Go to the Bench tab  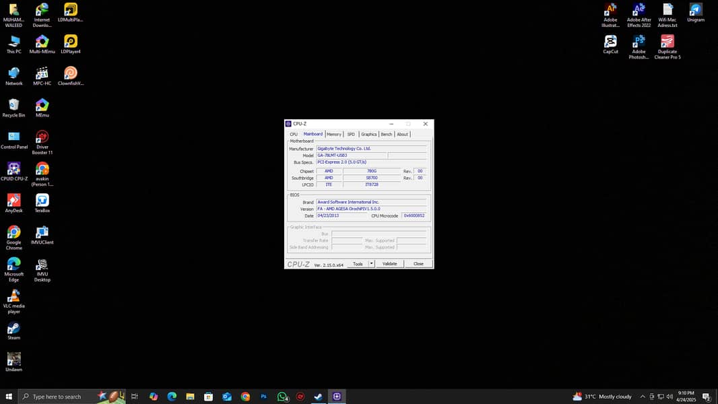click(x=387, y=135)
